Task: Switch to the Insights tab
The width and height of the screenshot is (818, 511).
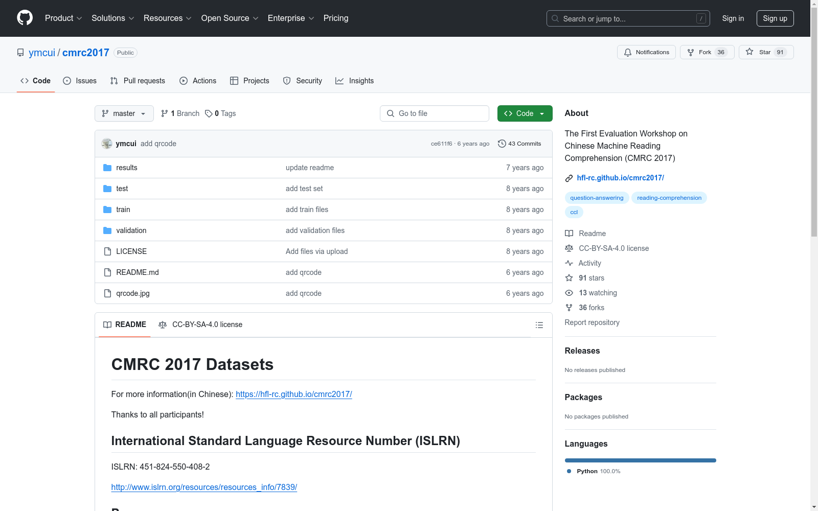Action: [355, 81]
